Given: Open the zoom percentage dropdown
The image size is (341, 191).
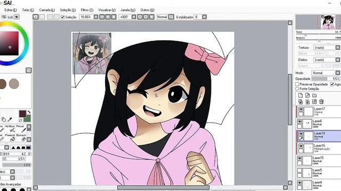Looking at the screenshot, I should pyautogui.click(x=96, y=17).
